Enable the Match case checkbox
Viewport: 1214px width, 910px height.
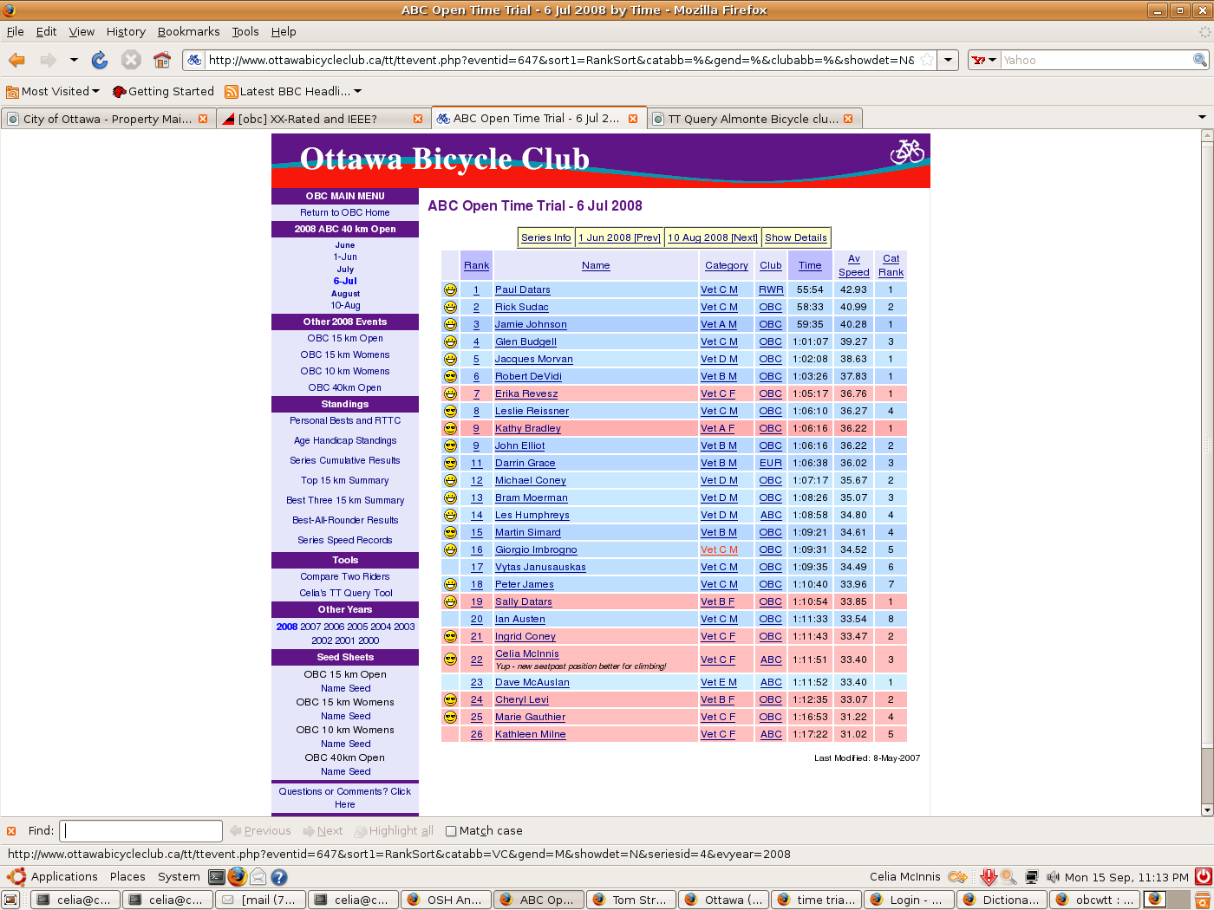[451, 831]
